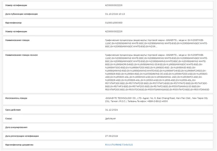Open the document identifier link ending RMAE-73-64515
This screenshot has height=151, width=217.
pyautogui.click(x=119, y=145)
